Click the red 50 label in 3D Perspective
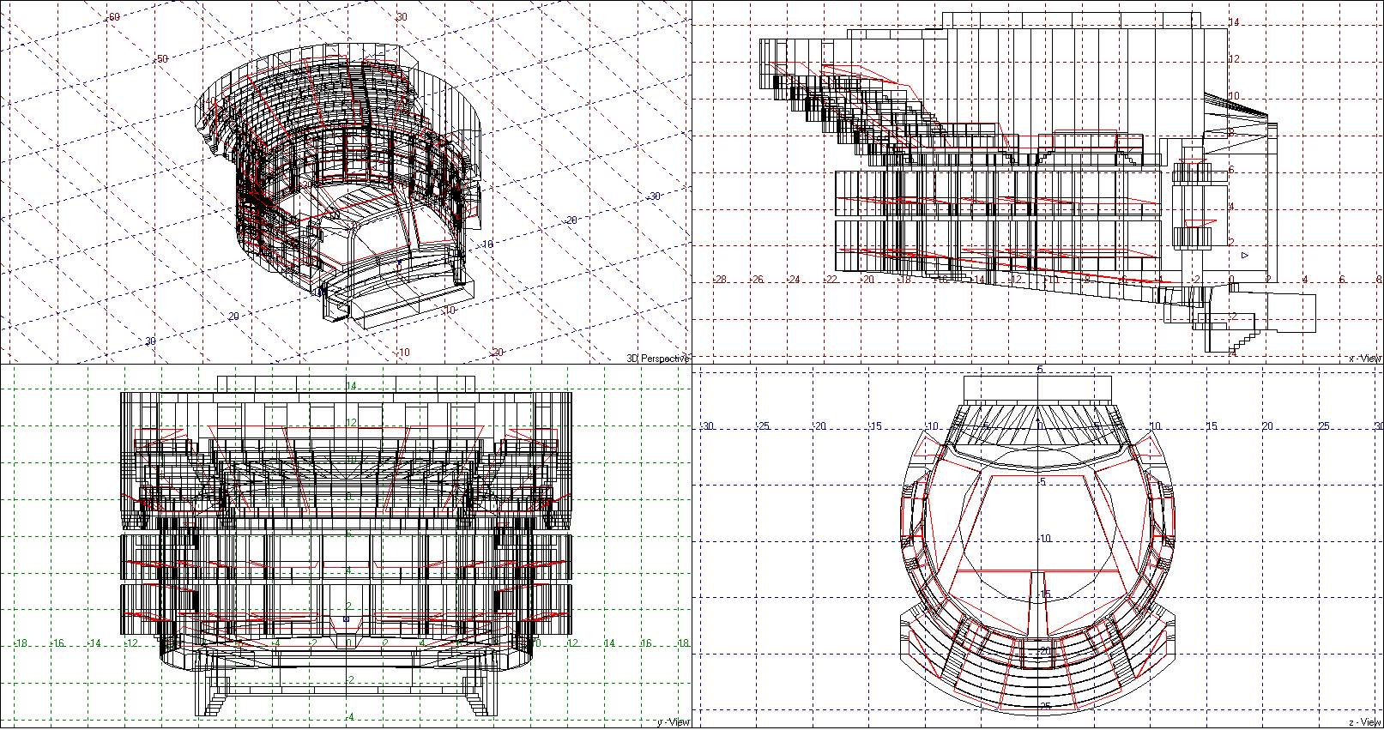 [160, 59]
